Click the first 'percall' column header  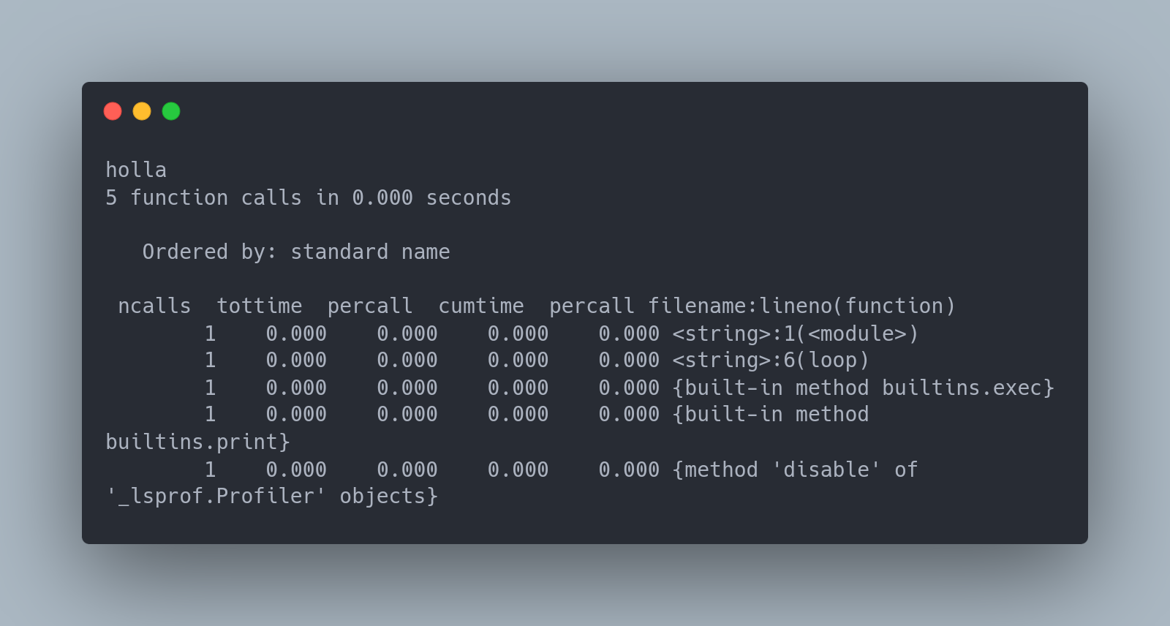tap(370, 306)
